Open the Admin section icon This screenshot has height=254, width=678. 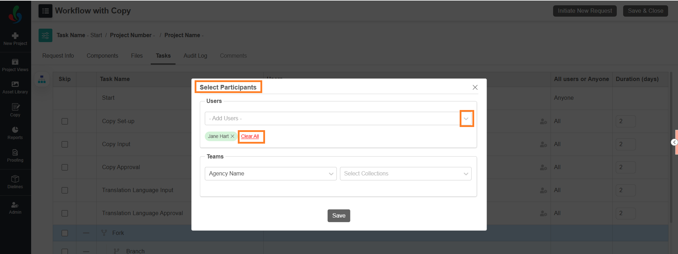(15, 205)
